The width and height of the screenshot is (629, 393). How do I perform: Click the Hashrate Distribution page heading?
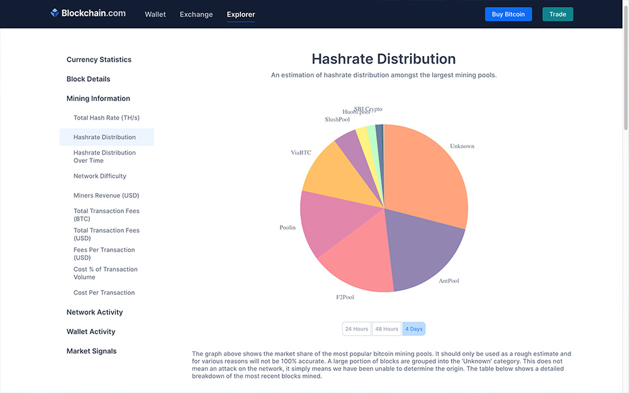tap(384, 59)
